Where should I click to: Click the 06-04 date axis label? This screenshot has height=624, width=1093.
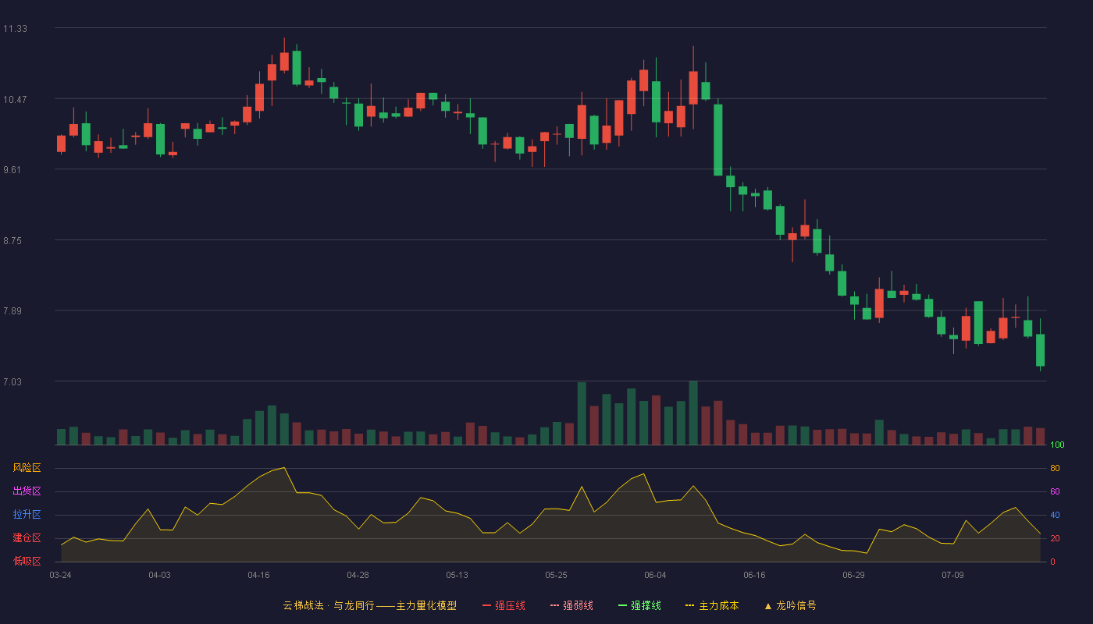pyautogui.click(x=655, y=575)
